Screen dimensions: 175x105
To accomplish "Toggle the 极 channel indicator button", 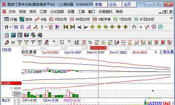I will 51,27.
